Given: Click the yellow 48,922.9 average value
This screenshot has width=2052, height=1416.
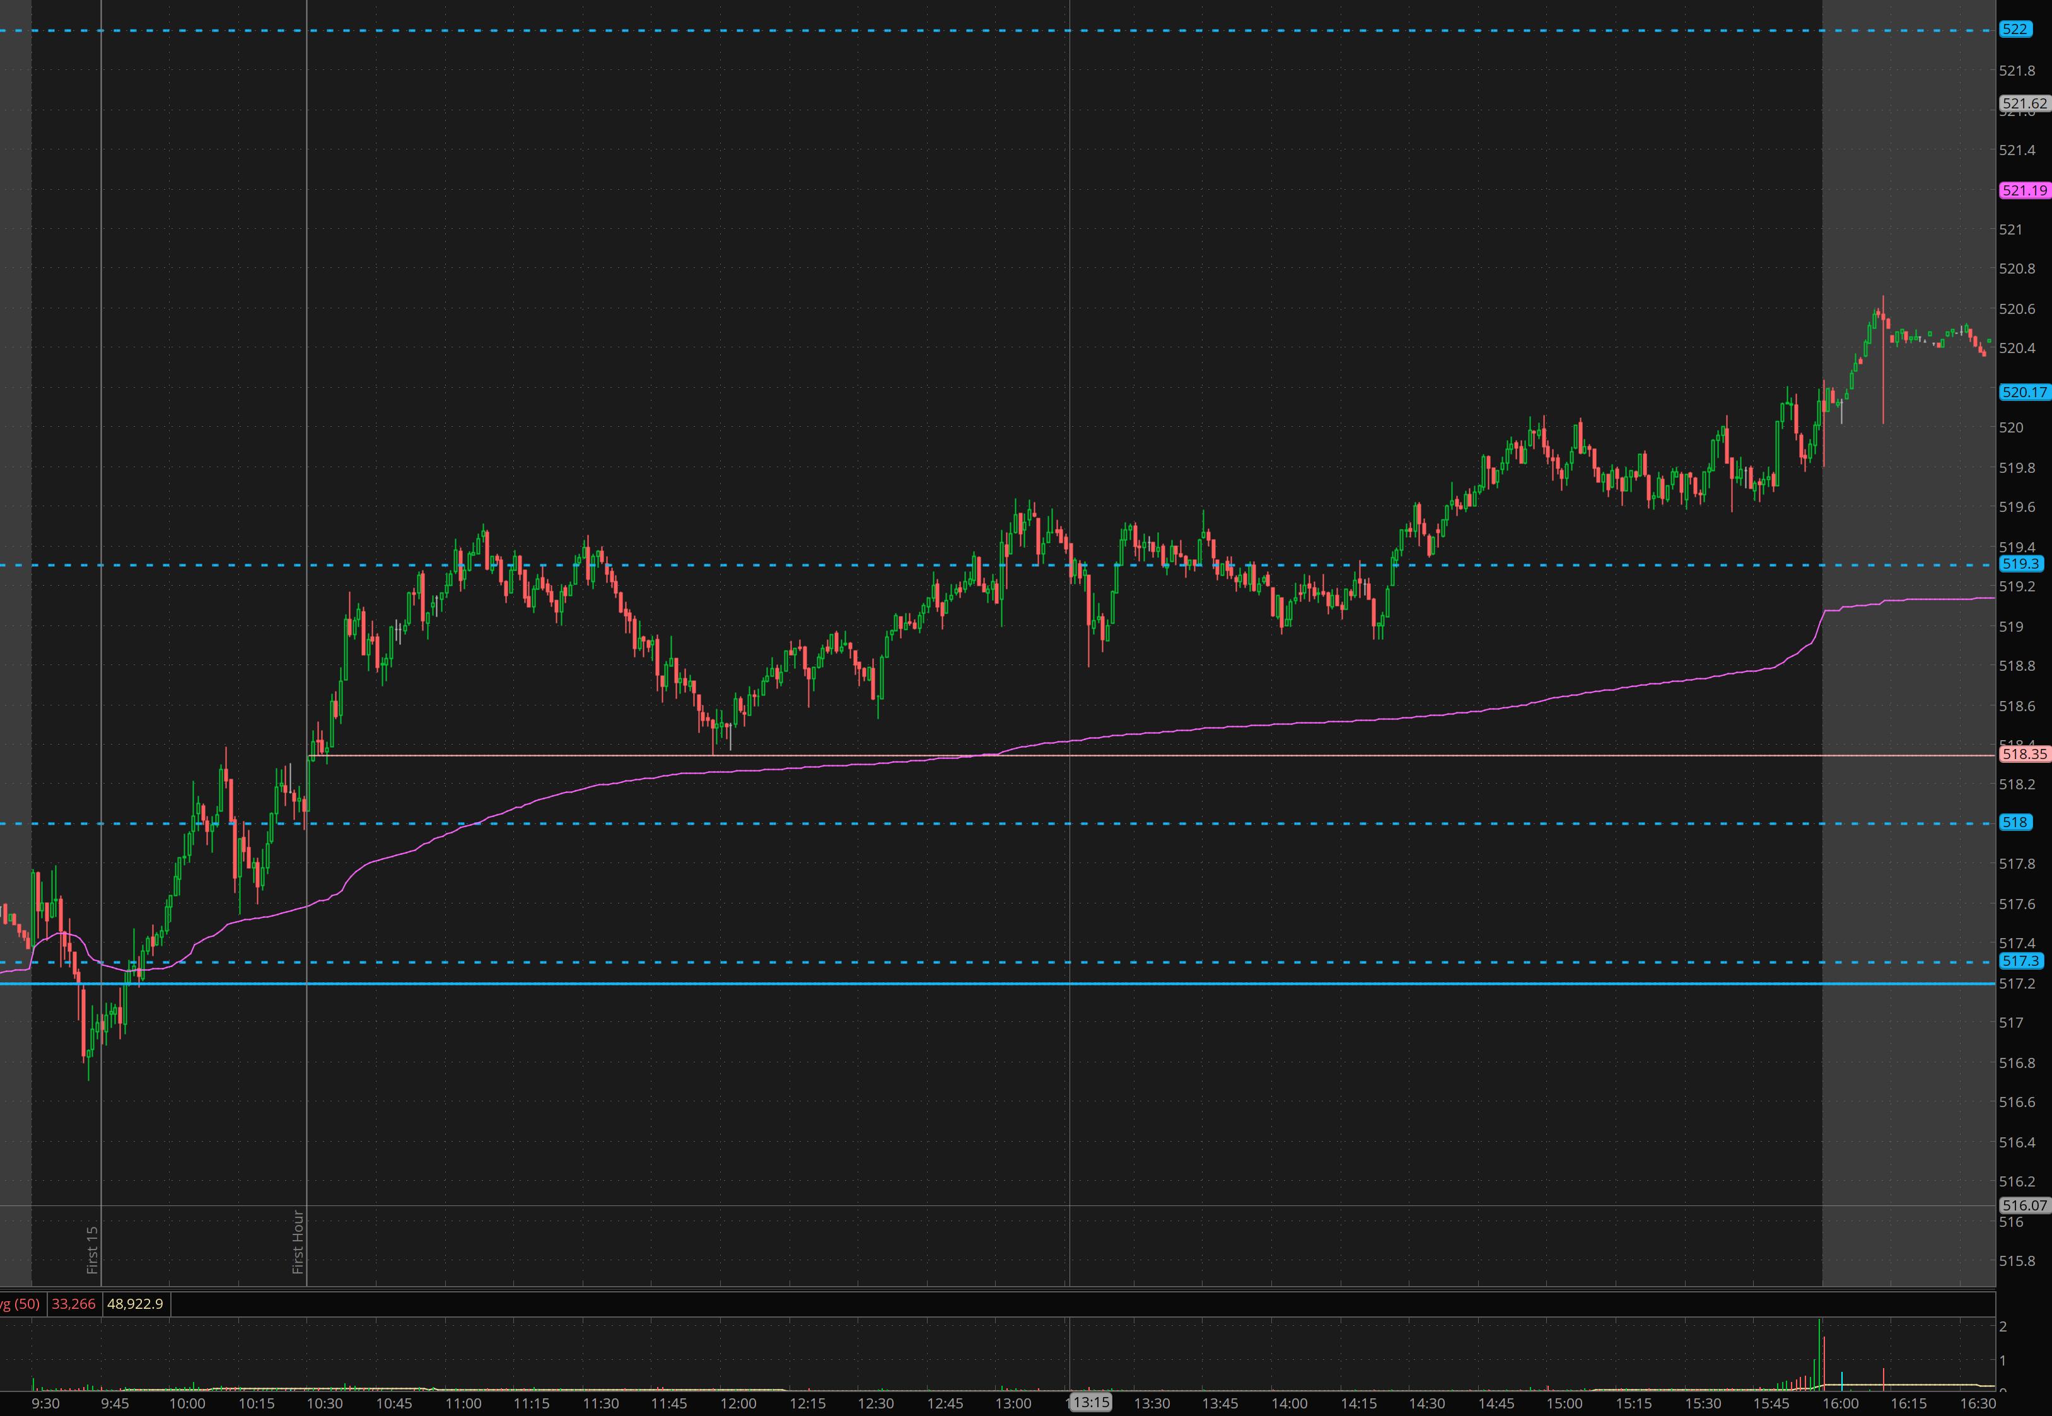Looking at the screenshot, I should point(135,1303).
